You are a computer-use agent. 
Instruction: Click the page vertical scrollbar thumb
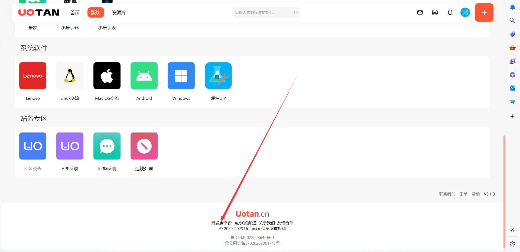[504, 192]
